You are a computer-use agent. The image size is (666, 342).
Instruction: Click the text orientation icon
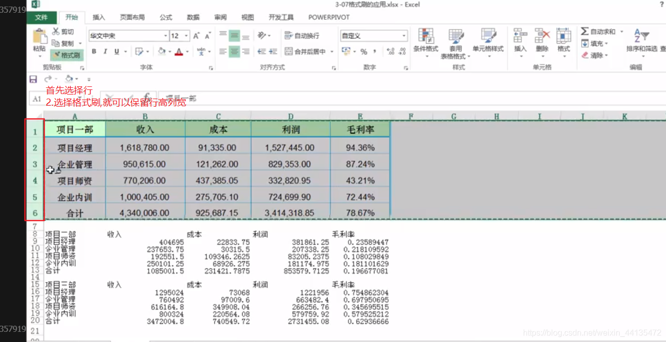(262, 36)
